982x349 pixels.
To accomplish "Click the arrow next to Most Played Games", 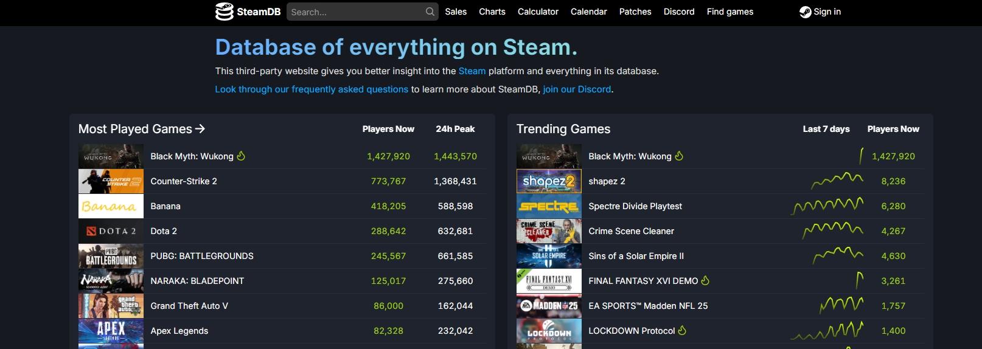I will [200, 129].
